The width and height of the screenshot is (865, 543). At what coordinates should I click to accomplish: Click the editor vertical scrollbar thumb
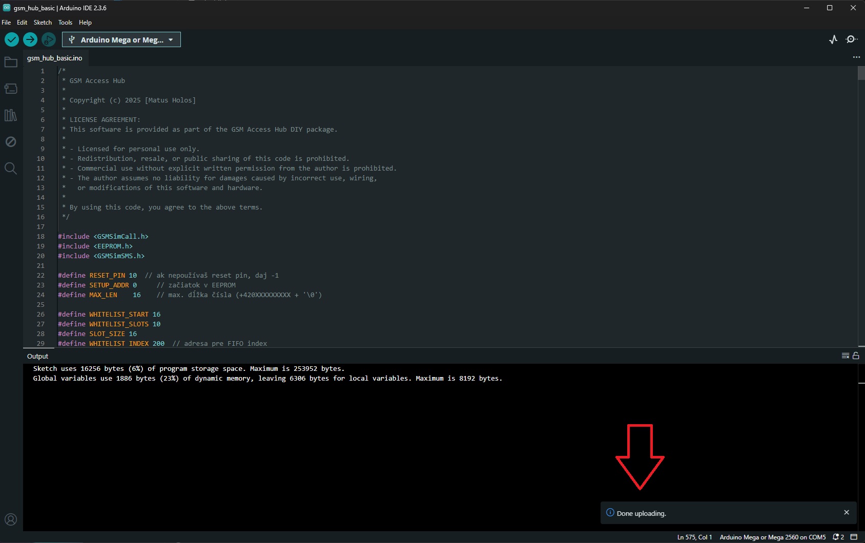[x=861, y=73]
